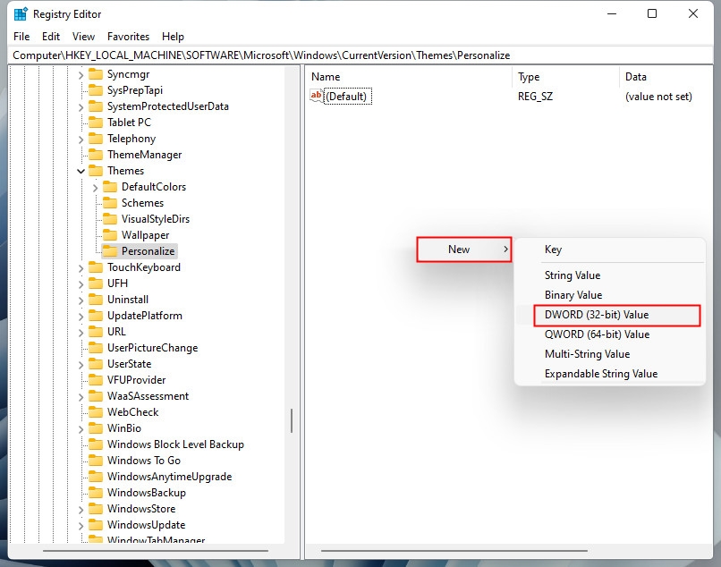
Task: Click the WinBio folder icon
Action: tap(96, 428)
